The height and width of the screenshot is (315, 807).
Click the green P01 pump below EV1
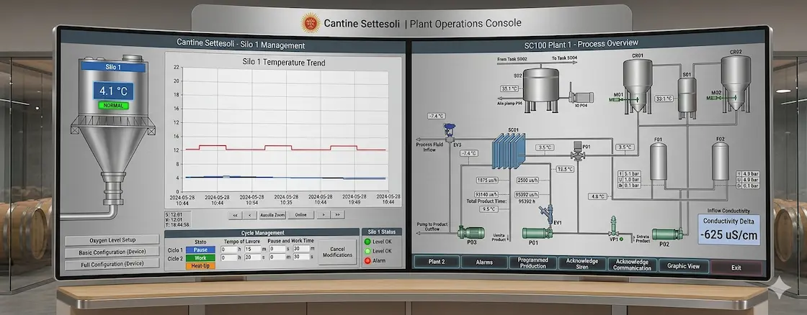click(538, 233)
